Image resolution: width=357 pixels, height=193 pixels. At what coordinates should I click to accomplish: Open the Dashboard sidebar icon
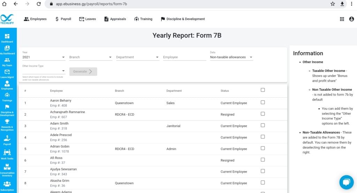[7, 38]
